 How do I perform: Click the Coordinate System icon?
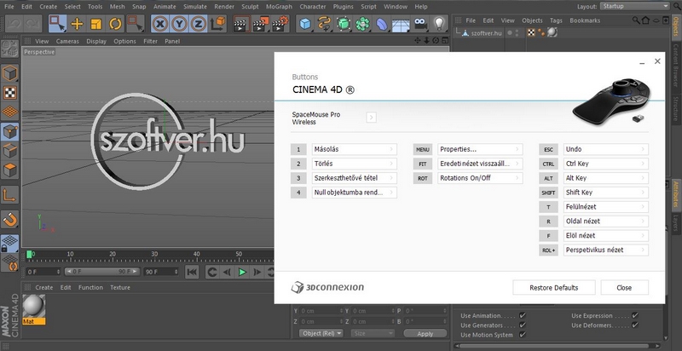(x=217, y=24)
